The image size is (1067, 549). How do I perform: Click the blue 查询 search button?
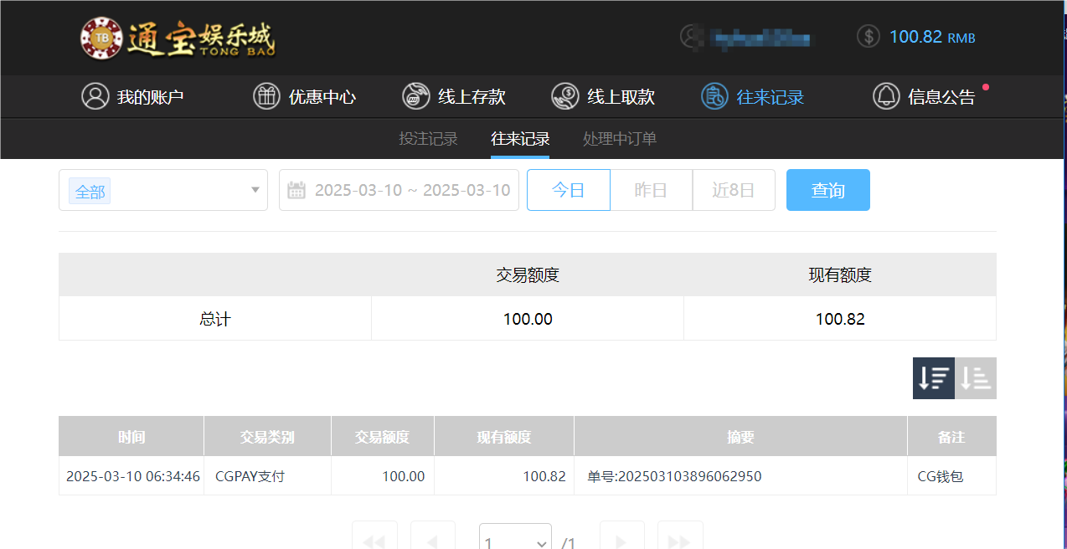[827, 190]
